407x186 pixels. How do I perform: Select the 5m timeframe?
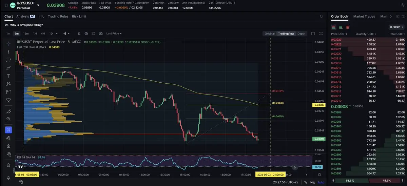(17, 34)
